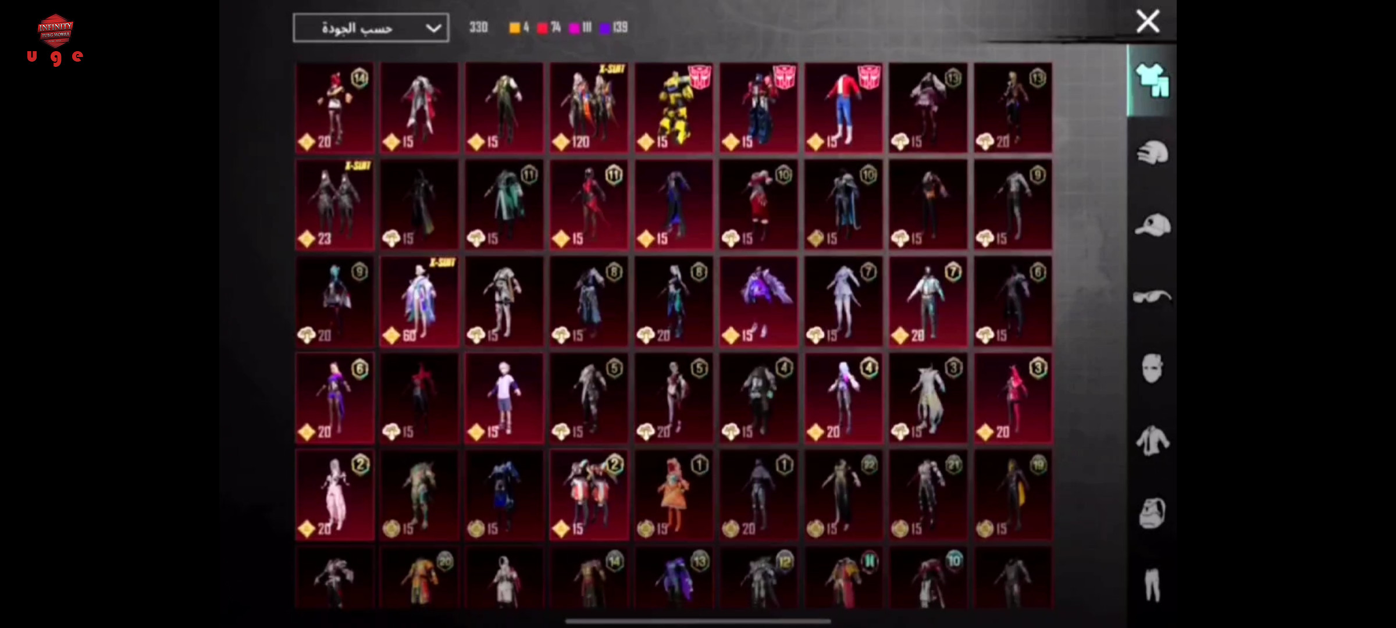Select the X-Suit outfit priced 120
This screenshot has height=628, width=1396.
coord(589,108)
